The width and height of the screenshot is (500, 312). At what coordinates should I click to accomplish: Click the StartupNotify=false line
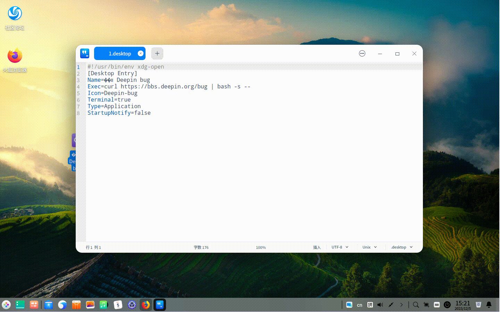[119, 113]
